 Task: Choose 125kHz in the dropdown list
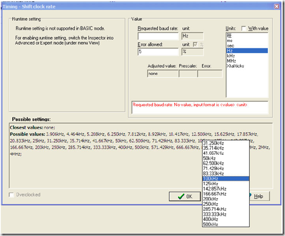(x=226, y=184)
